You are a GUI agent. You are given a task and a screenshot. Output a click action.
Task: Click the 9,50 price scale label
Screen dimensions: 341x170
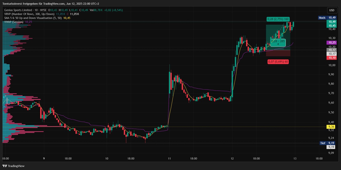pos(331,112)
